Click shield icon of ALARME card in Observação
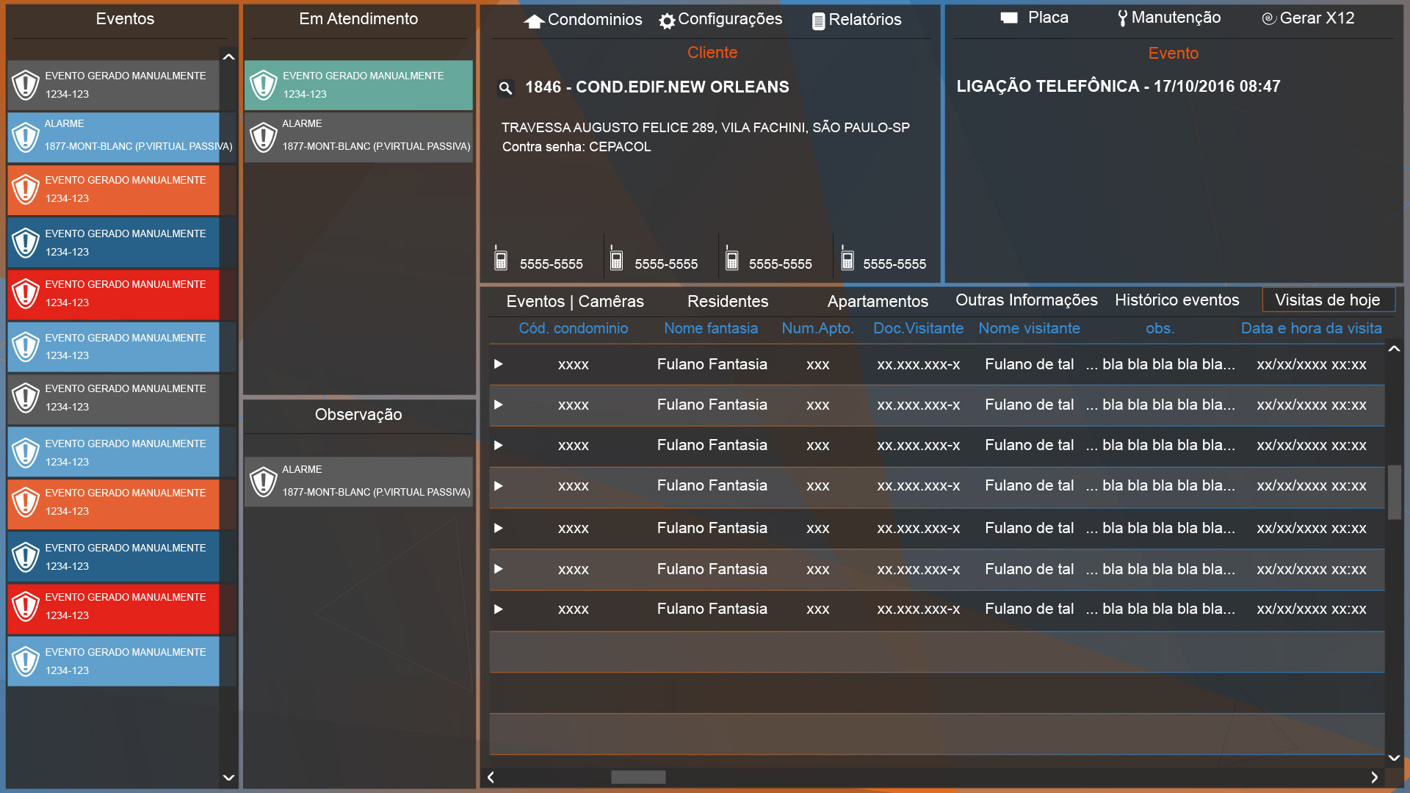 (263, 482)
